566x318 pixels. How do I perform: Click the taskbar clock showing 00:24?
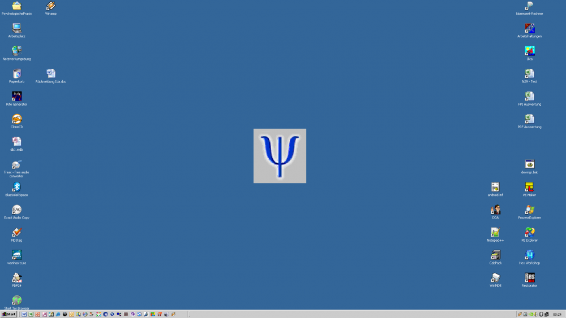pos(557,315)
